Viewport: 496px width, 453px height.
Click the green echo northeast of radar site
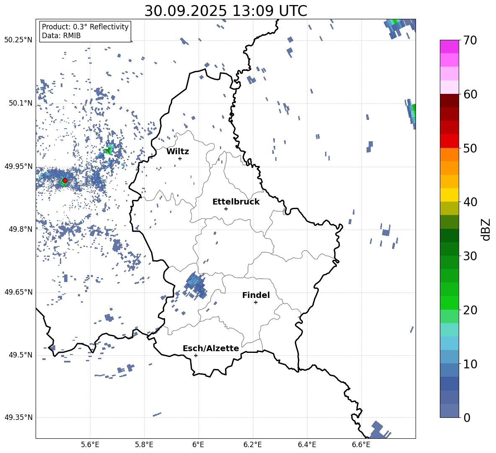coord(108,150)
